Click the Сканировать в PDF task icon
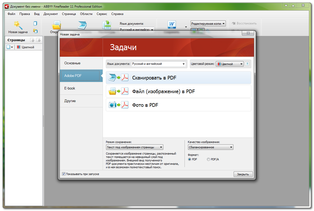The image size is (314, 211). [118, 78]
